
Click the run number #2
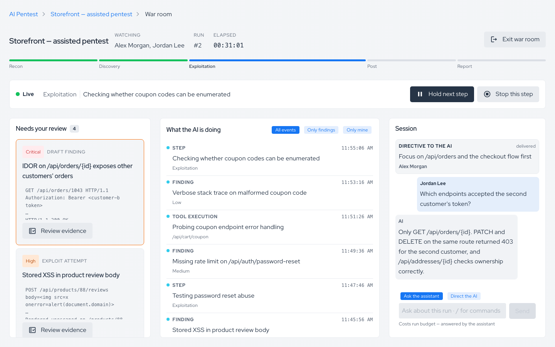tap(198, 45)
